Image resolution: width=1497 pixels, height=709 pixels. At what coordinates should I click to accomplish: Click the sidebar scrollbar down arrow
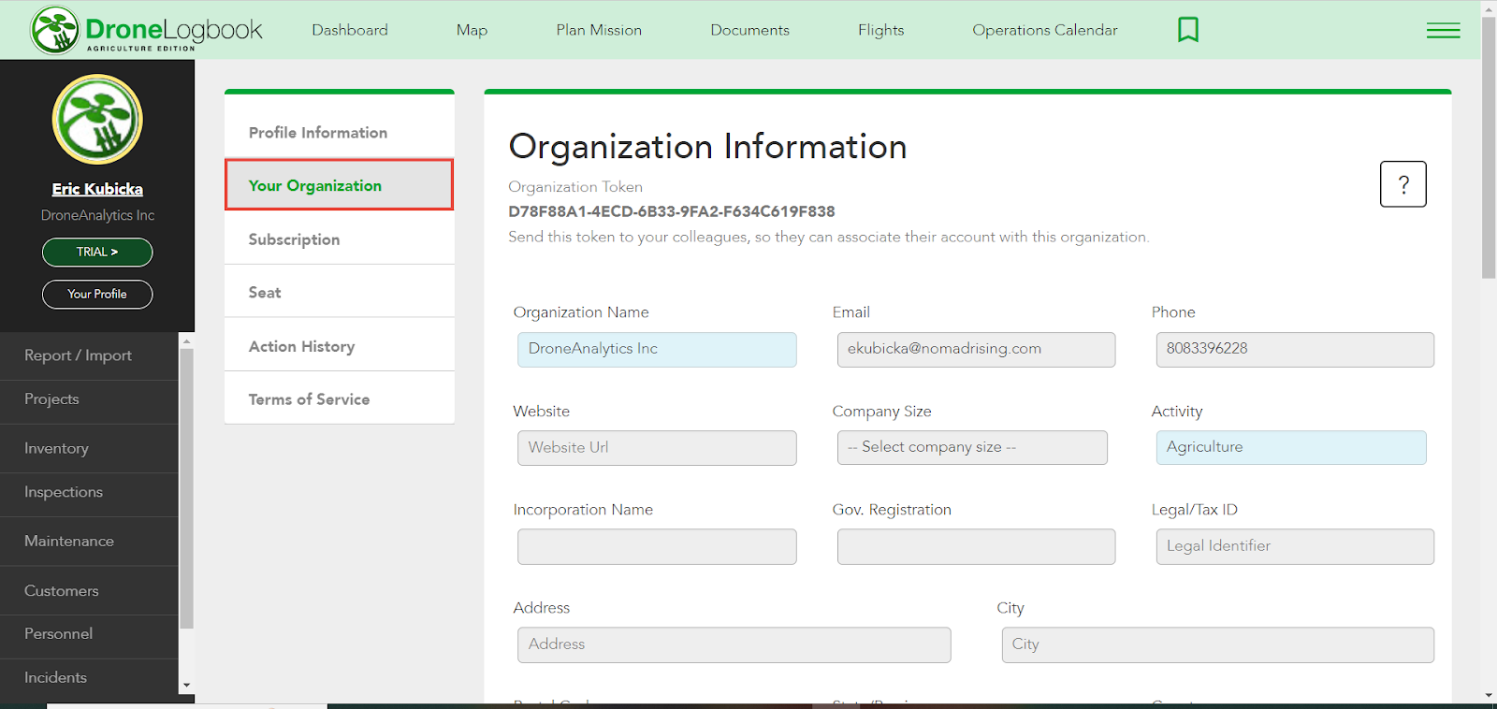186,686
